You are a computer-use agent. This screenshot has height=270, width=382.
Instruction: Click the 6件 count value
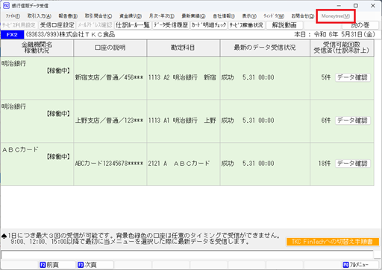coord(326,120)
